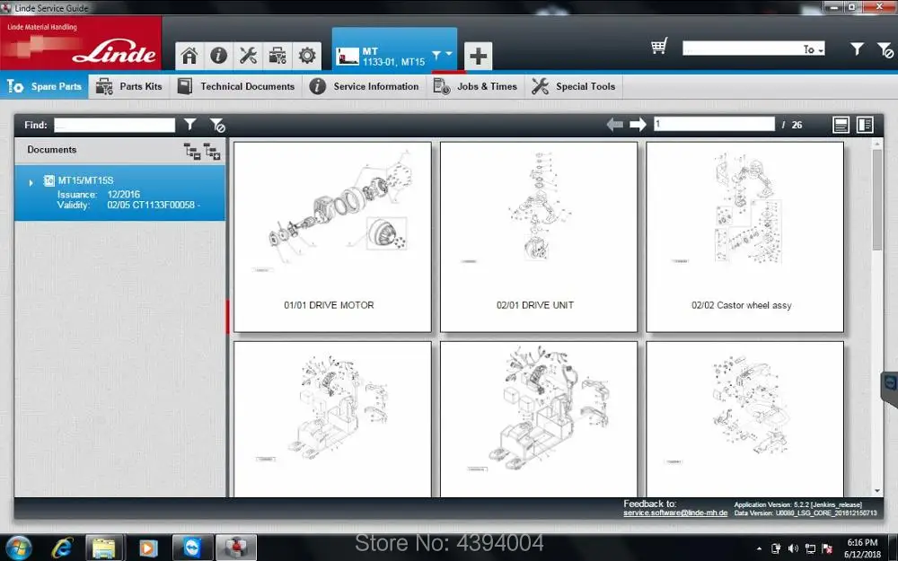Image resolution: width=898 pixels, height=561 pixels.
Task: Open the Windows Start menu
Action: click(x=18, y=548)
